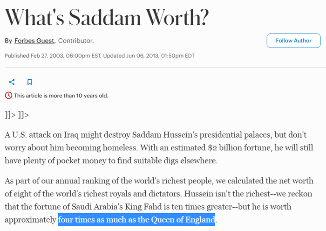The image size is (326, 231).
Task: Click the "This article is more than 10 years old." notice
Action: click(x=61, y=96)
